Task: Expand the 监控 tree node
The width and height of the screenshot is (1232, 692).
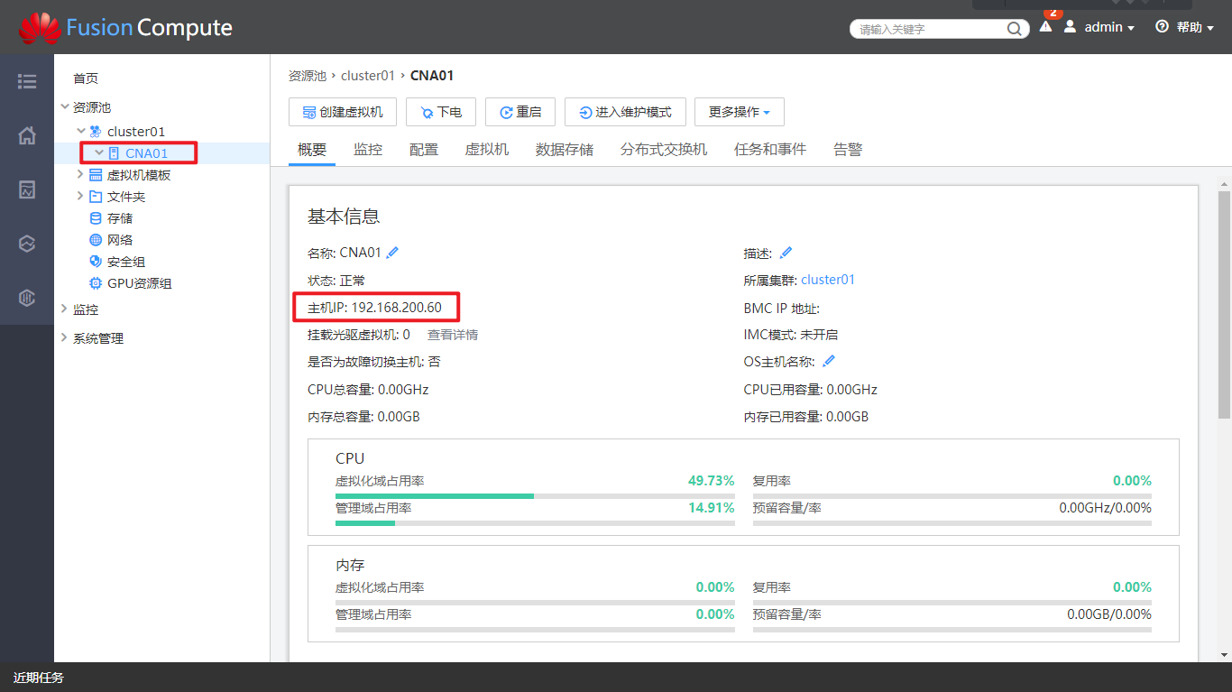Action: [64, 309]
